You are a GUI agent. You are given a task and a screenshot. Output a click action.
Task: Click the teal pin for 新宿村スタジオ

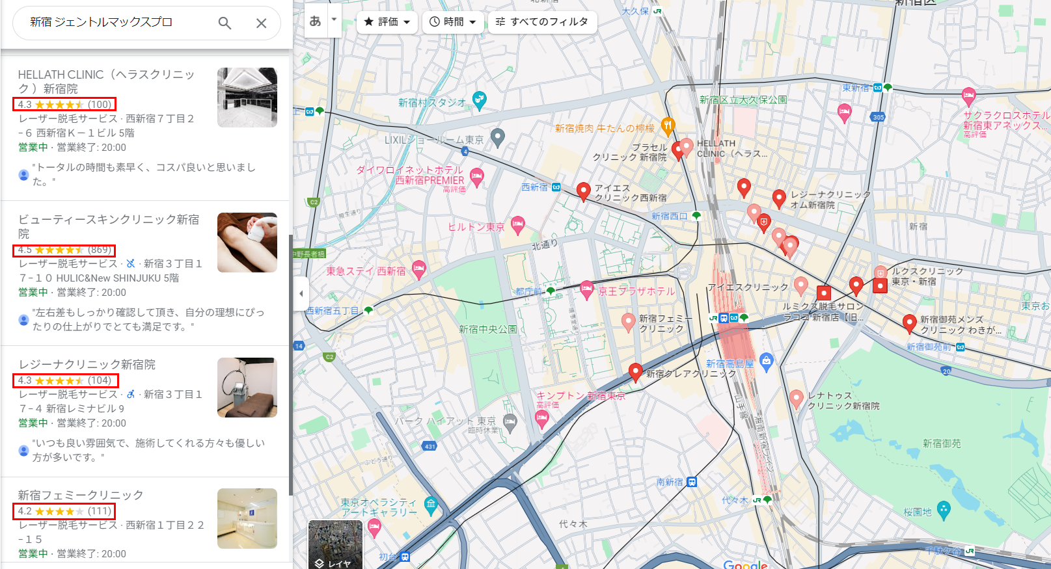pos(480,100)
